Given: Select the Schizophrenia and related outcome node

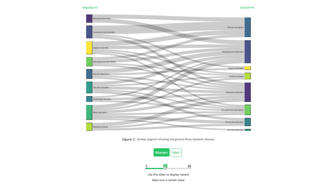Looking at the screenshot, I should click(x=248, y=110).
